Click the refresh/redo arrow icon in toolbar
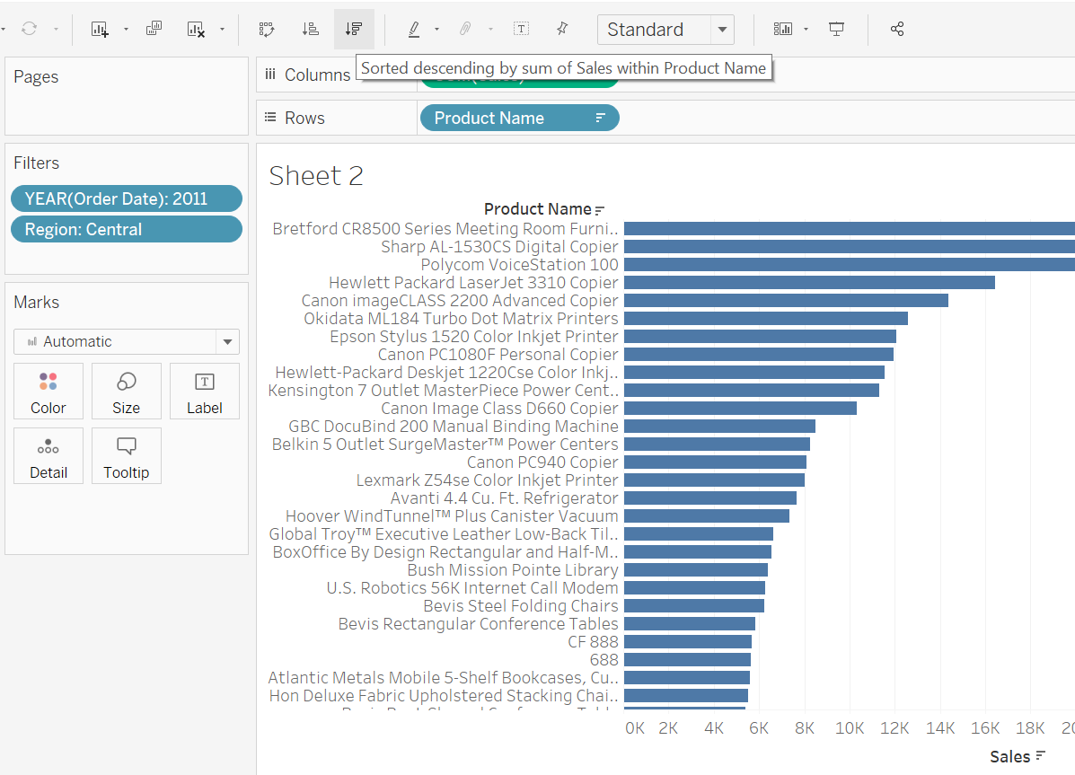Image resolution: width=1075 pixels, height=775 pixels. pos(29,29)
